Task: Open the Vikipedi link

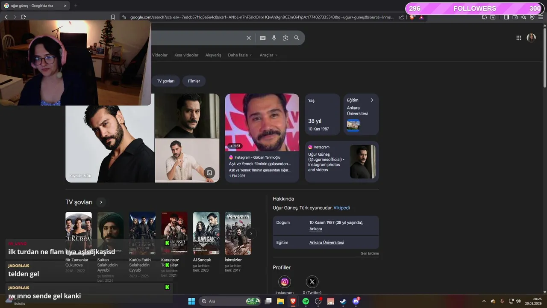Action: (341, 208)
